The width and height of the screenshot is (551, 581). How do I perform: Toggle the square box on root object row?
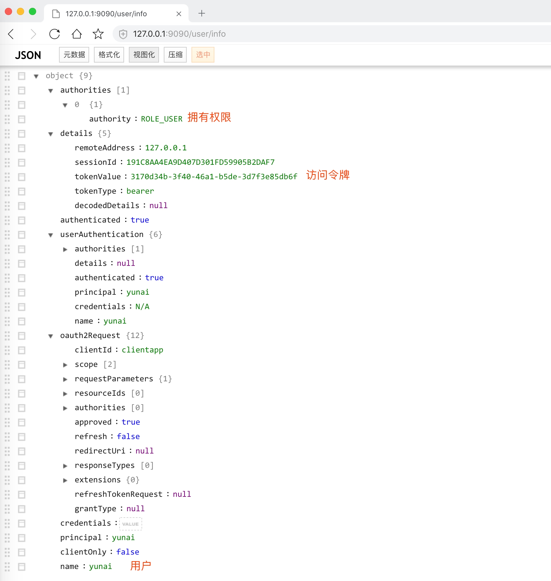pos(22,76)
